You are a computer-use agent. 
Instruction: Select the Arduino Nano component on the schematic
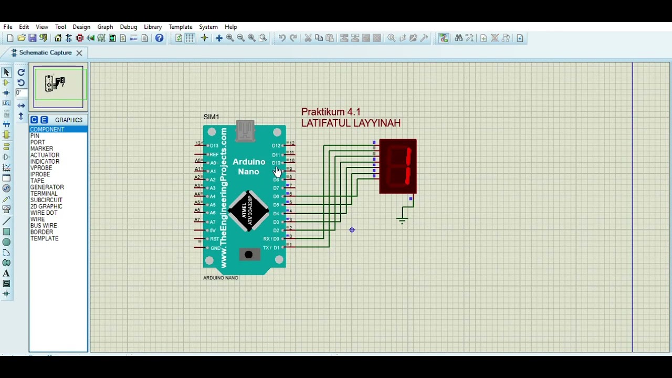point(245,198)
